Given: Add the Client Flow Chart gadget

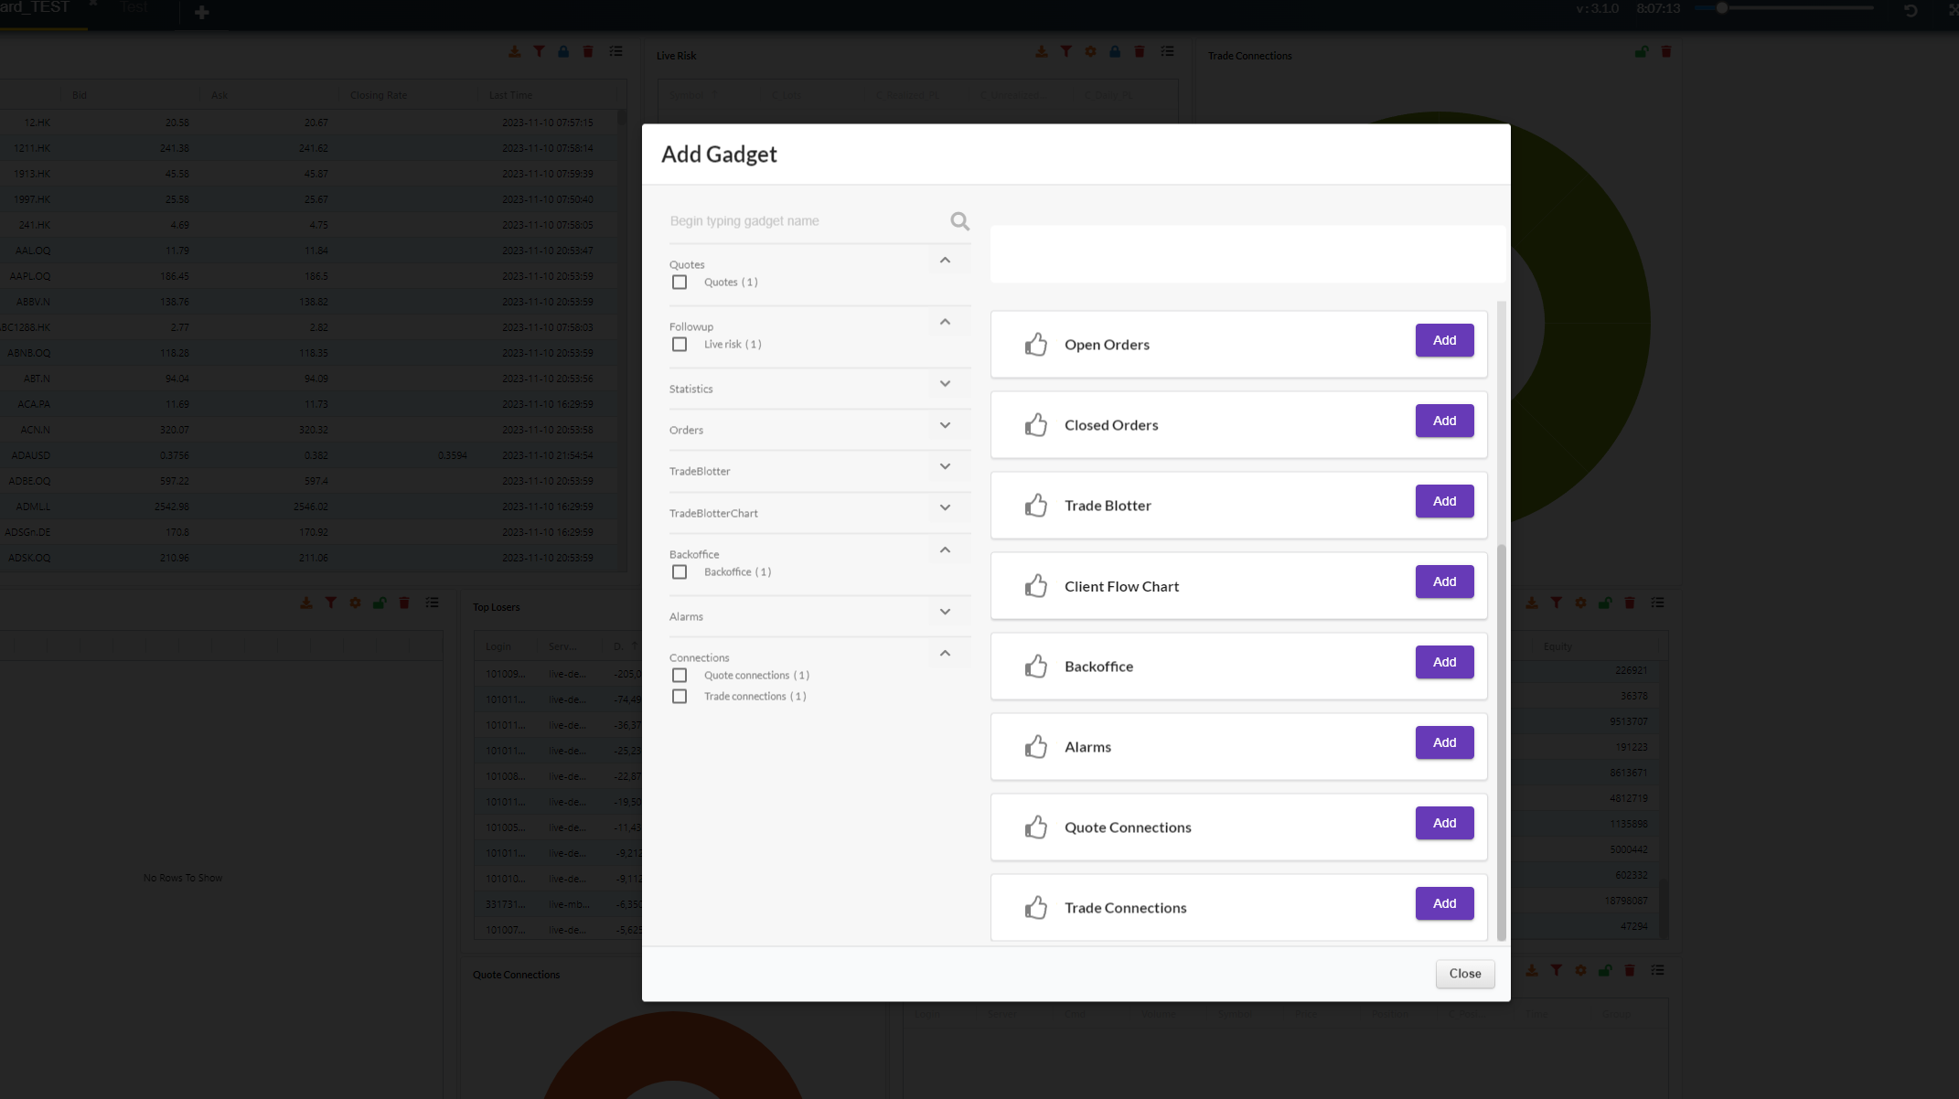Looking at the screenshot, I should pos(1444,582).
